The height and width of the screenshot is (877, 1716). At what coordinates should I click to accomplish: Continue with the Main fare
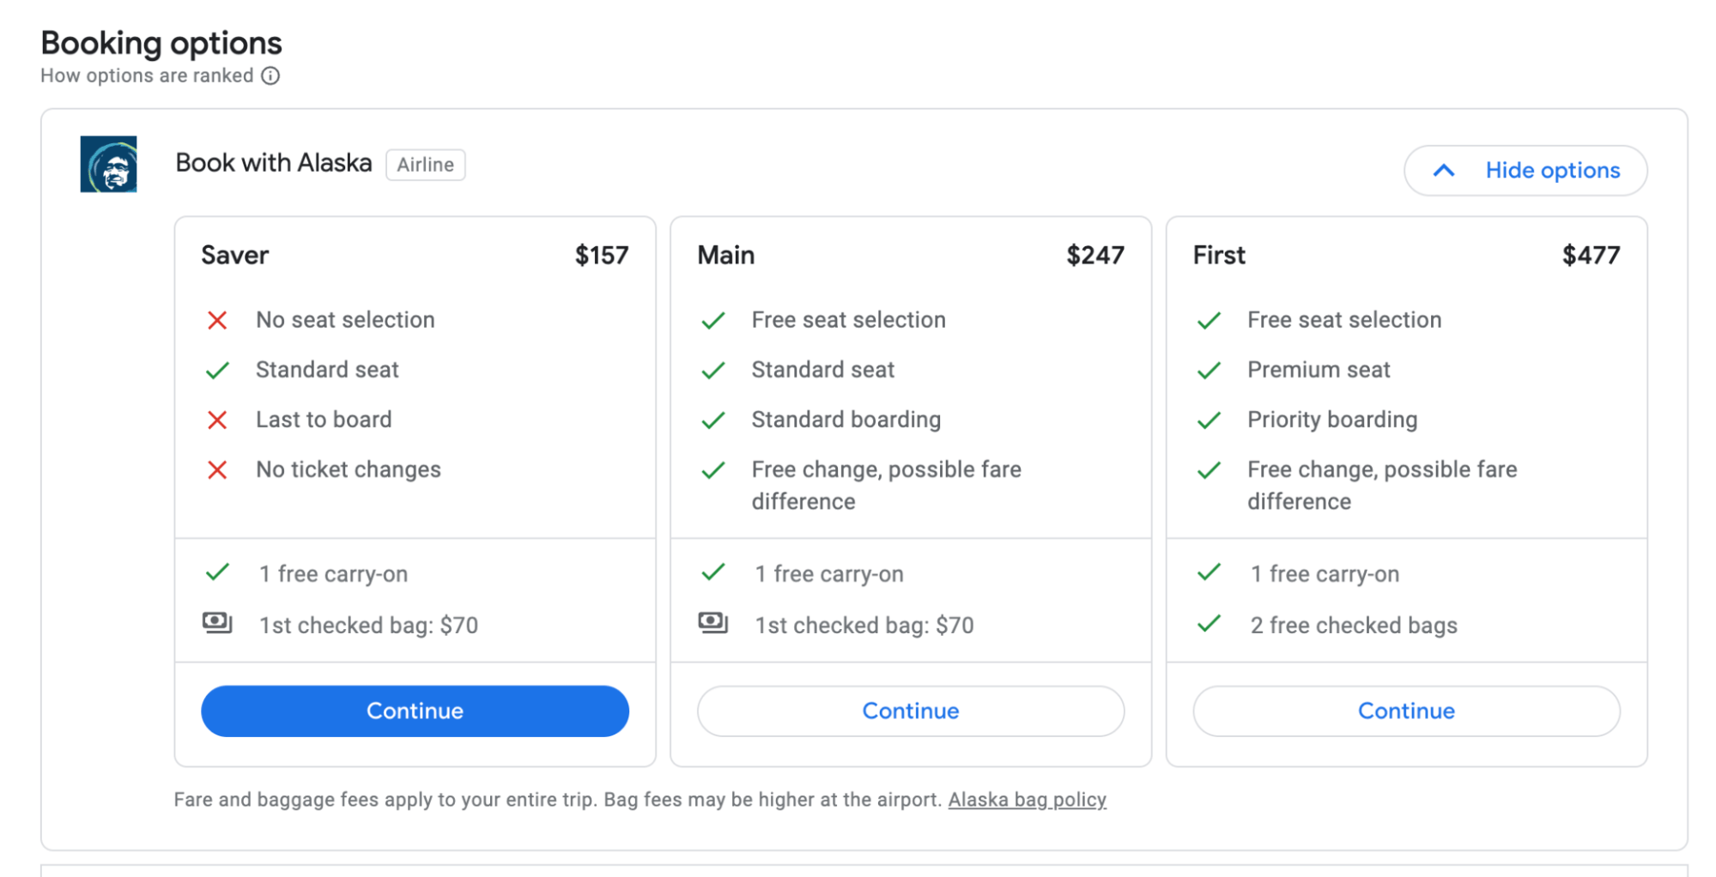910,711
